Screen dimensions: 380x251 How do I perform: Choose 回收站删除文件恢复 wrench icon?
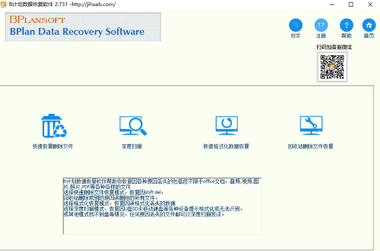click(x=311, y=125)
